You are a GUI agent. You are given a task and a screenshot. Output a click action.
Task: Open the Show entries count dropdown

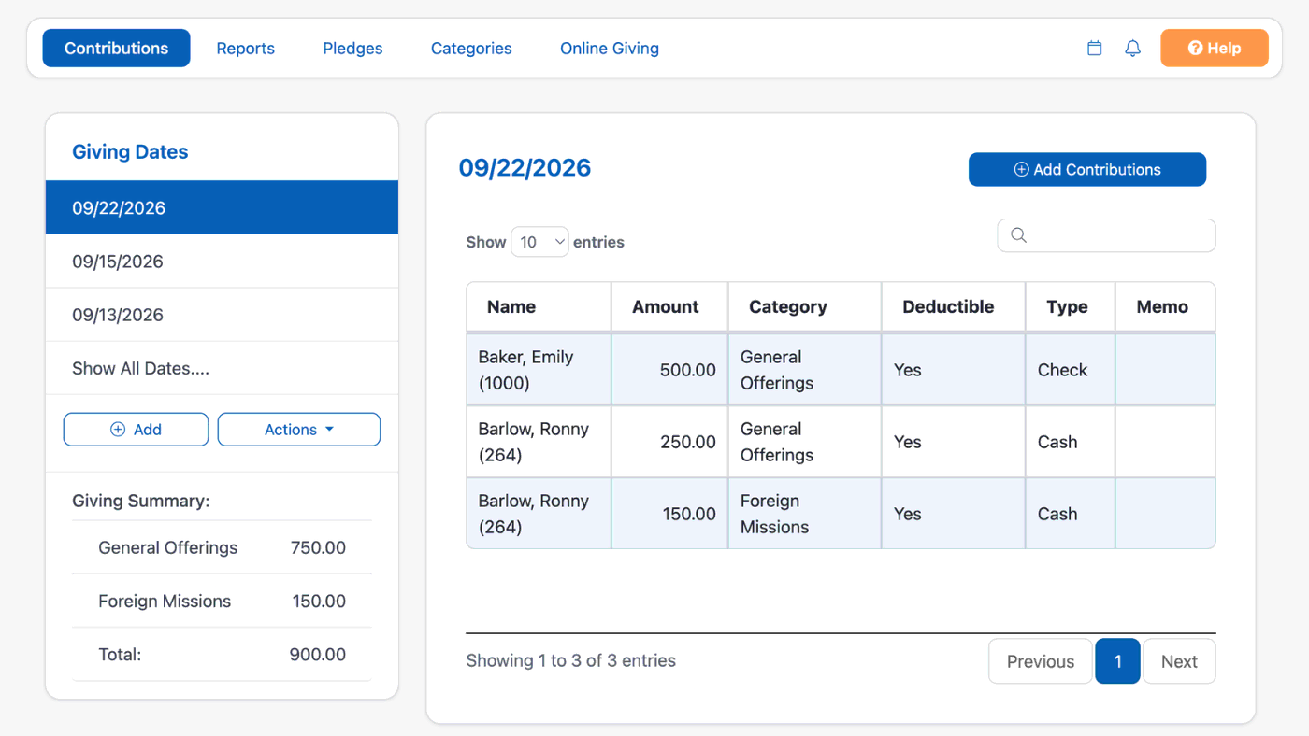(539, 242)
